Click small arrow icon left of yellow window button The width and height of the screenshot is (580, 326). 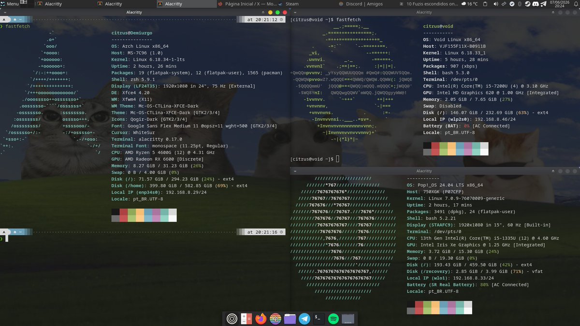pos(263,12)
